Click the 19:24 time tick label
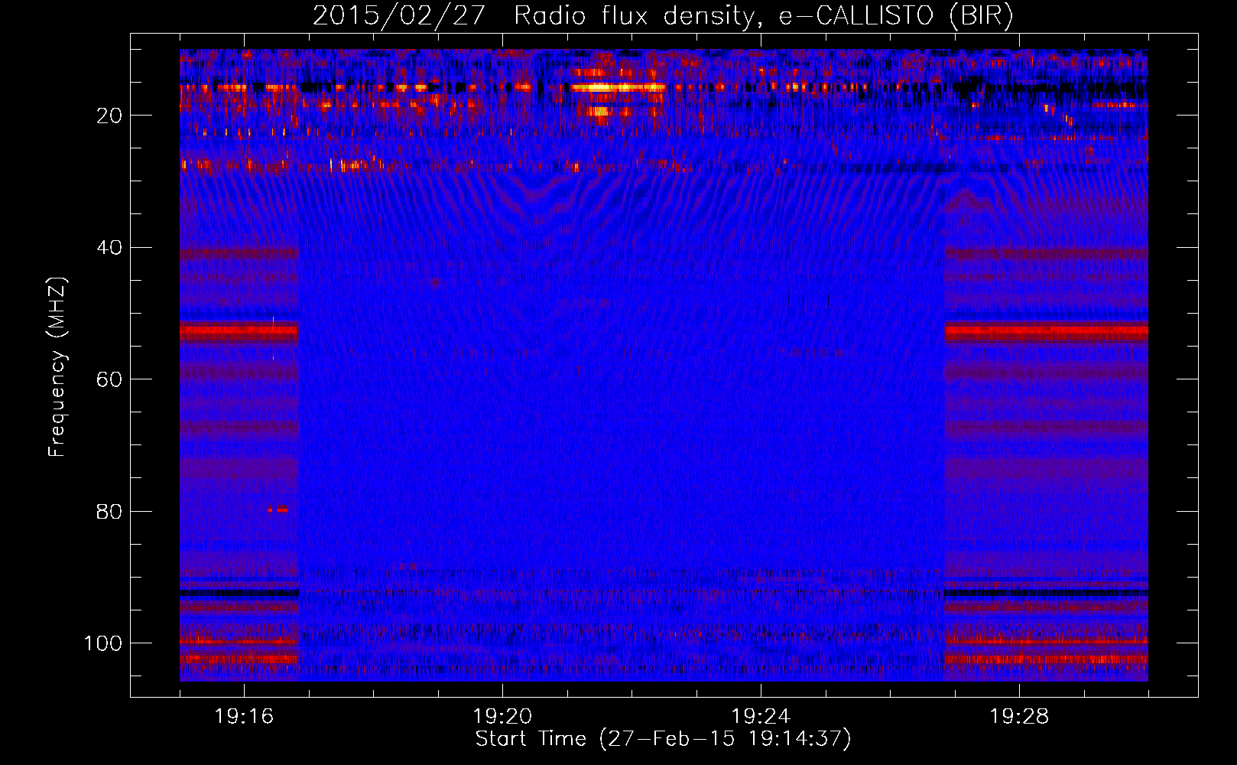Viewport: 1237px width, 765px height. click(x=761, y=717)
